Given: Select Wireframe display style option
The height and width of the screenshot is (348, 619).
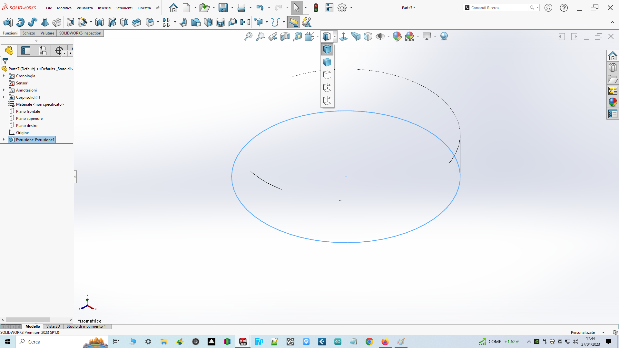Looking at the screenshot, I should click(327, 101).
